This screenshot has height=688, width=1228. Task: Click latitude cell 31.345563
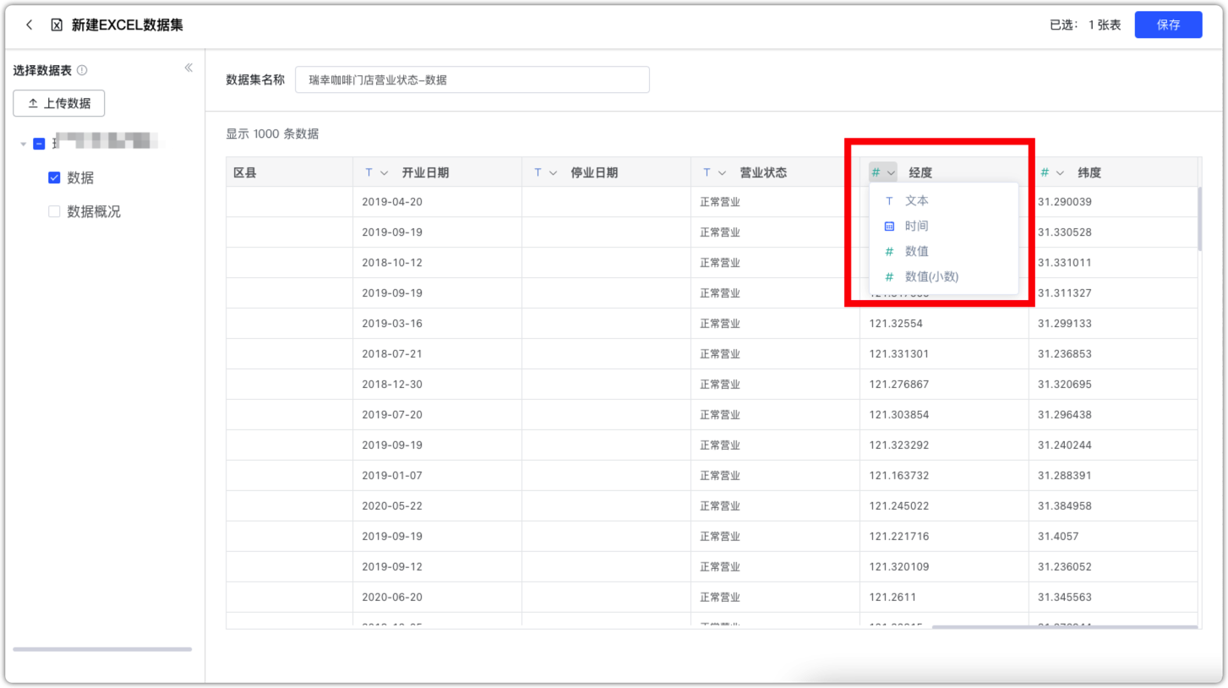[x=1113, y=598]
